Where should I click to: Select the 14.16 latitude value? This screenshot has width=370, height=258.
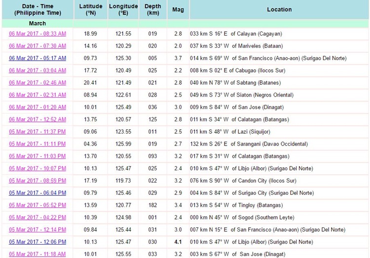pos(90,46)
